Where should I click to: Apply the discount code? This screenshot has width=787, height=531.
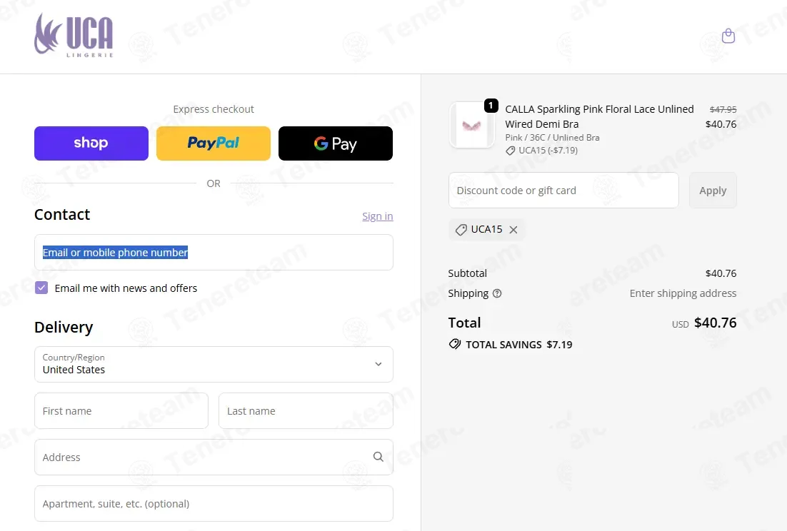click(713, 191)
